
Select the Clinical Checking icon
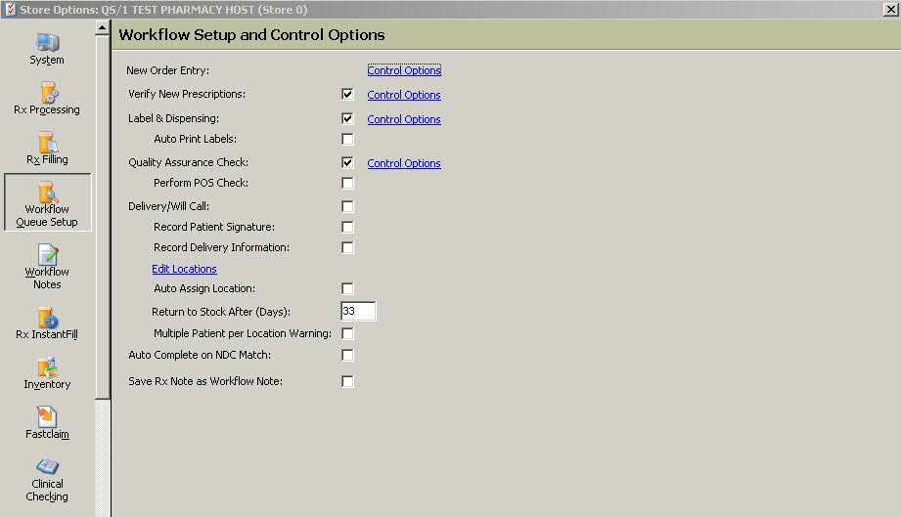pos(47,480)
